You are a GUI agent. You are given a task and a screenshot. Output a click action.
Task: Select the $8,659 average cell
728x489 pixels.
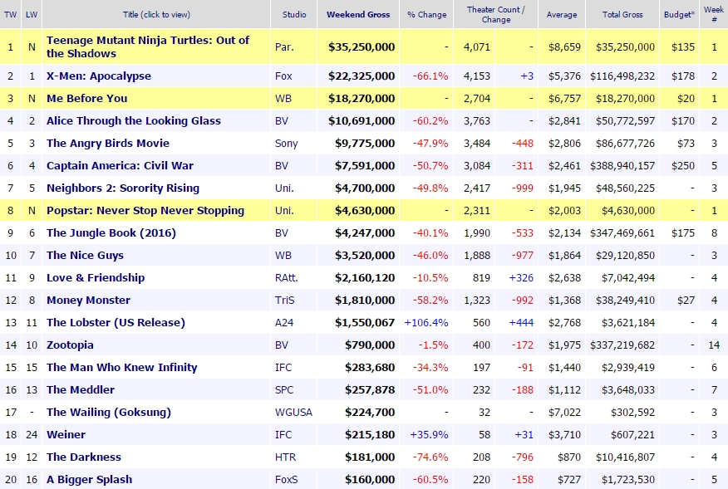click(x=564, y=46)
